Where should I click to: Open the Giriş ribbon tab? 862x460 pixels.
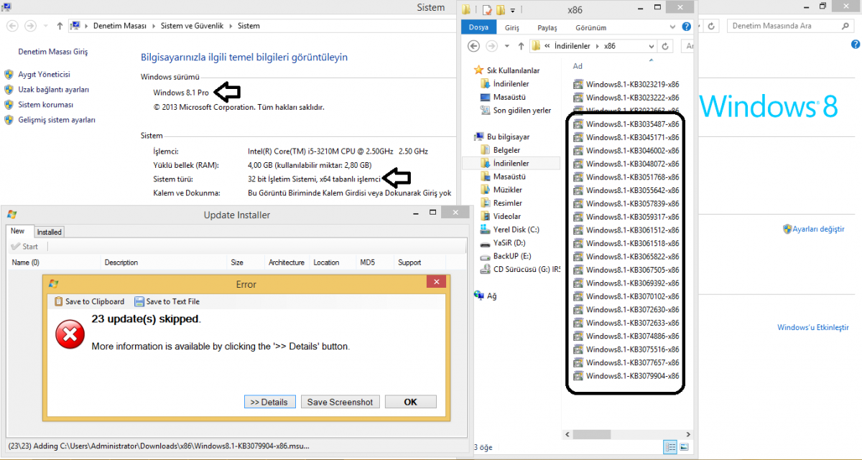511,28
